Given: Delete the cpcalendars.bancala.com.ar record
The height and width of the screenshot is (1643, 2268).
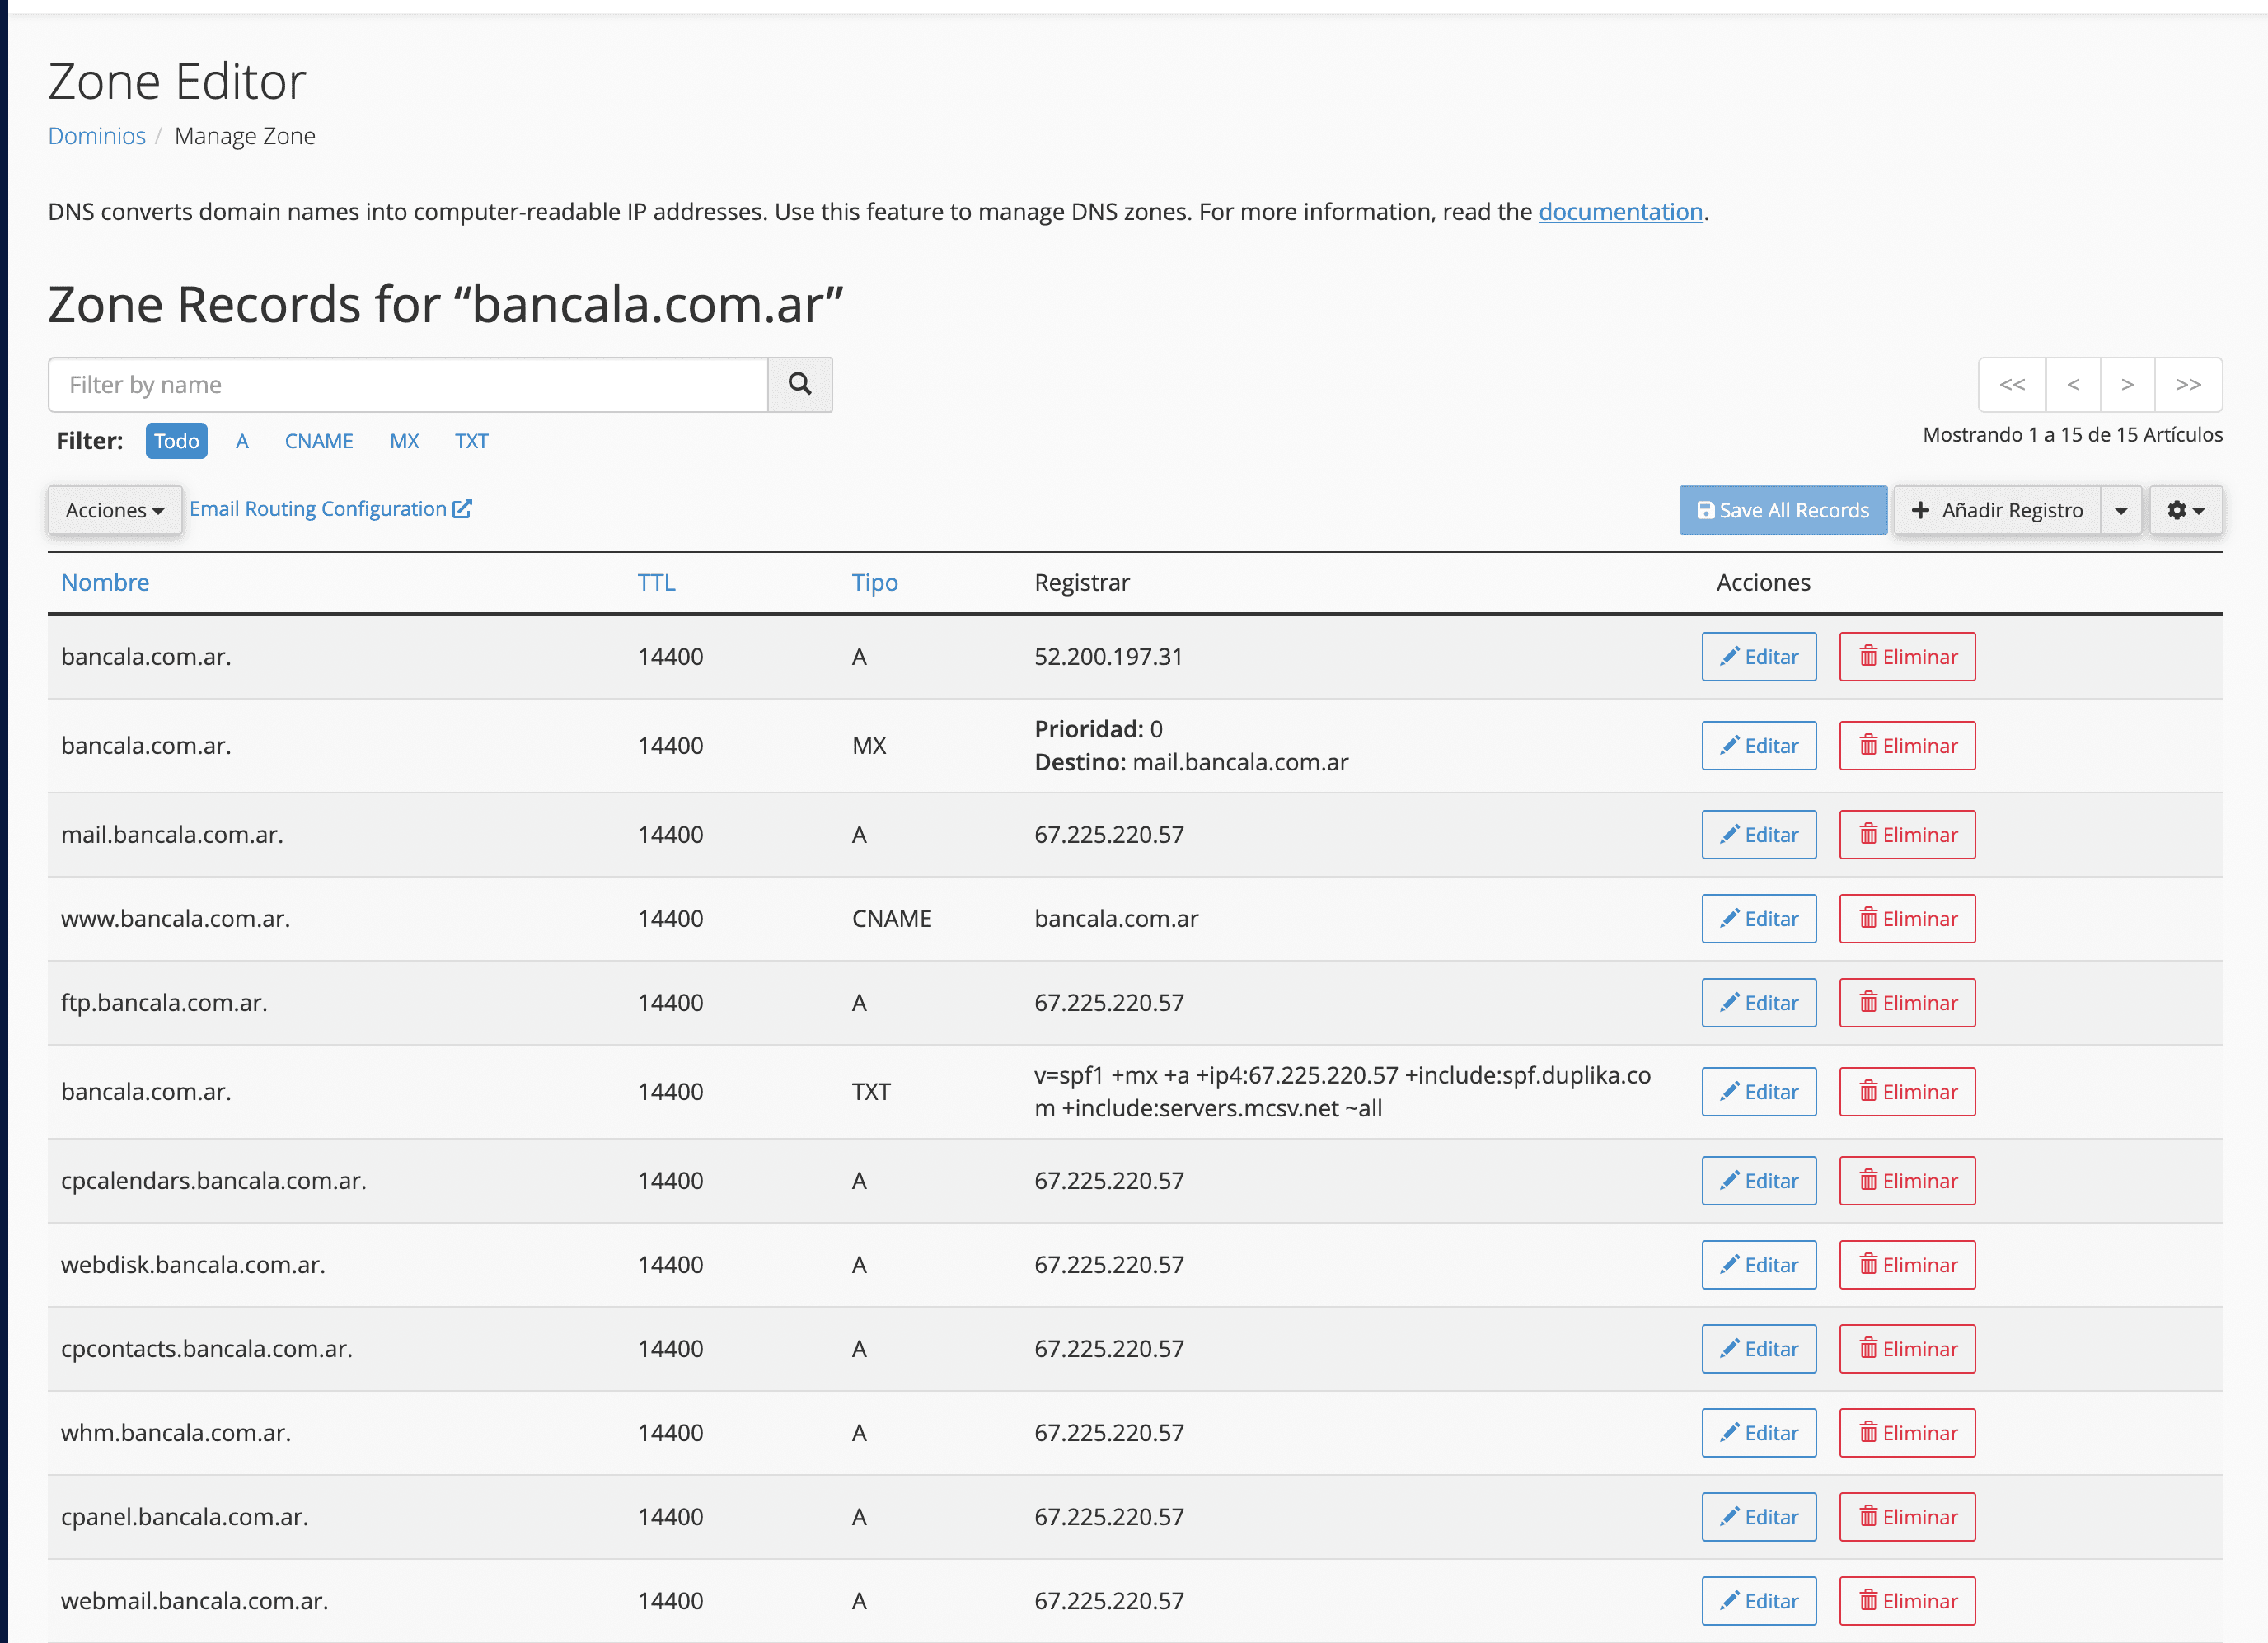Looking at the screenshot, I should tap(1907, 1180).
